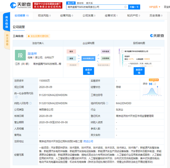Screen dimensions: 170x168
Task: Select the 查关系 search tab
Action: pyautogui.click(x=89, y=3)
